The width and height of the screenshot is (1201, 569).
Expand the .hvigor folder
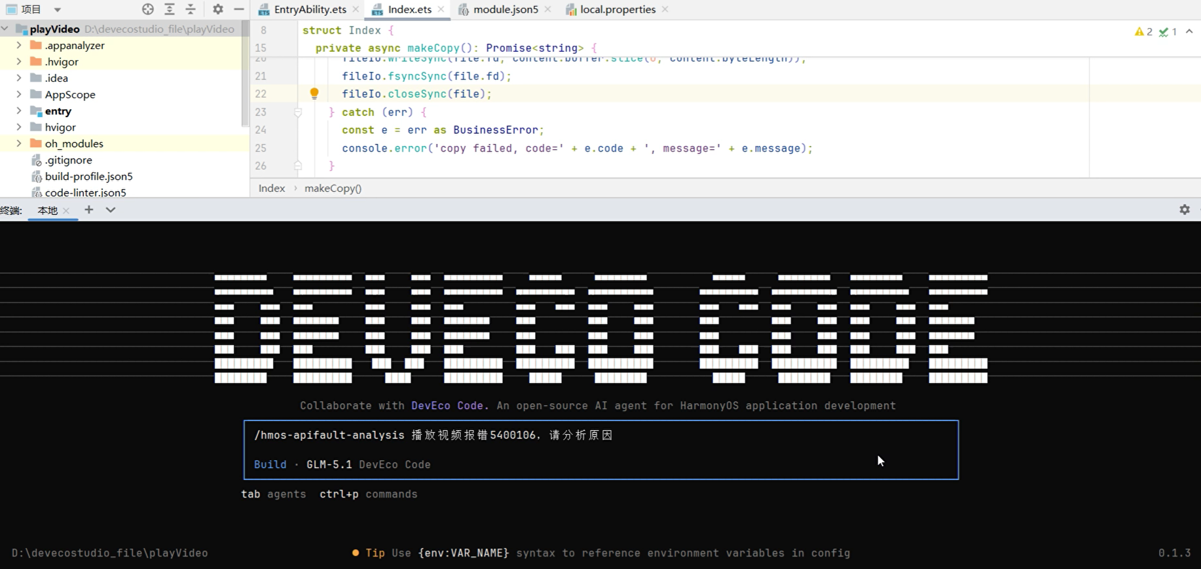point(19,61)
